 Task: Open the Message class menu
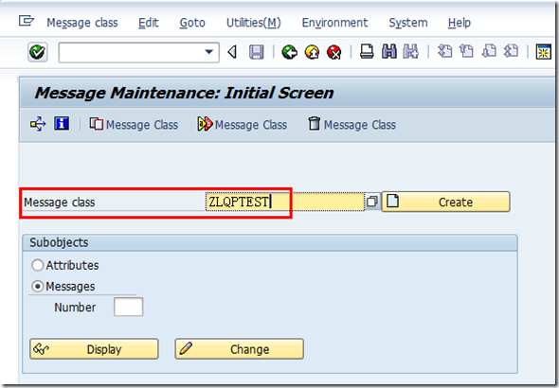(x=82, y=23)
